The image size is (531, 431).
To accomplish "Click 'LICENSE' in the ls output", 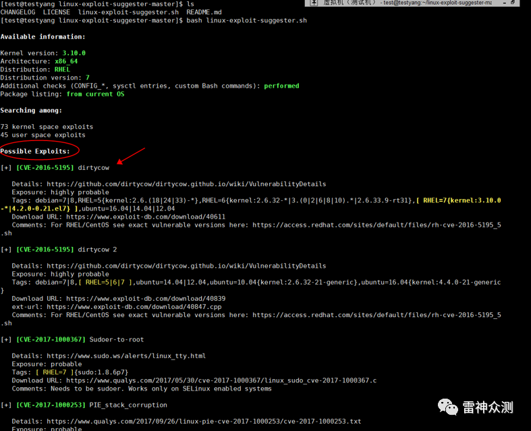I will coord(56,12).
